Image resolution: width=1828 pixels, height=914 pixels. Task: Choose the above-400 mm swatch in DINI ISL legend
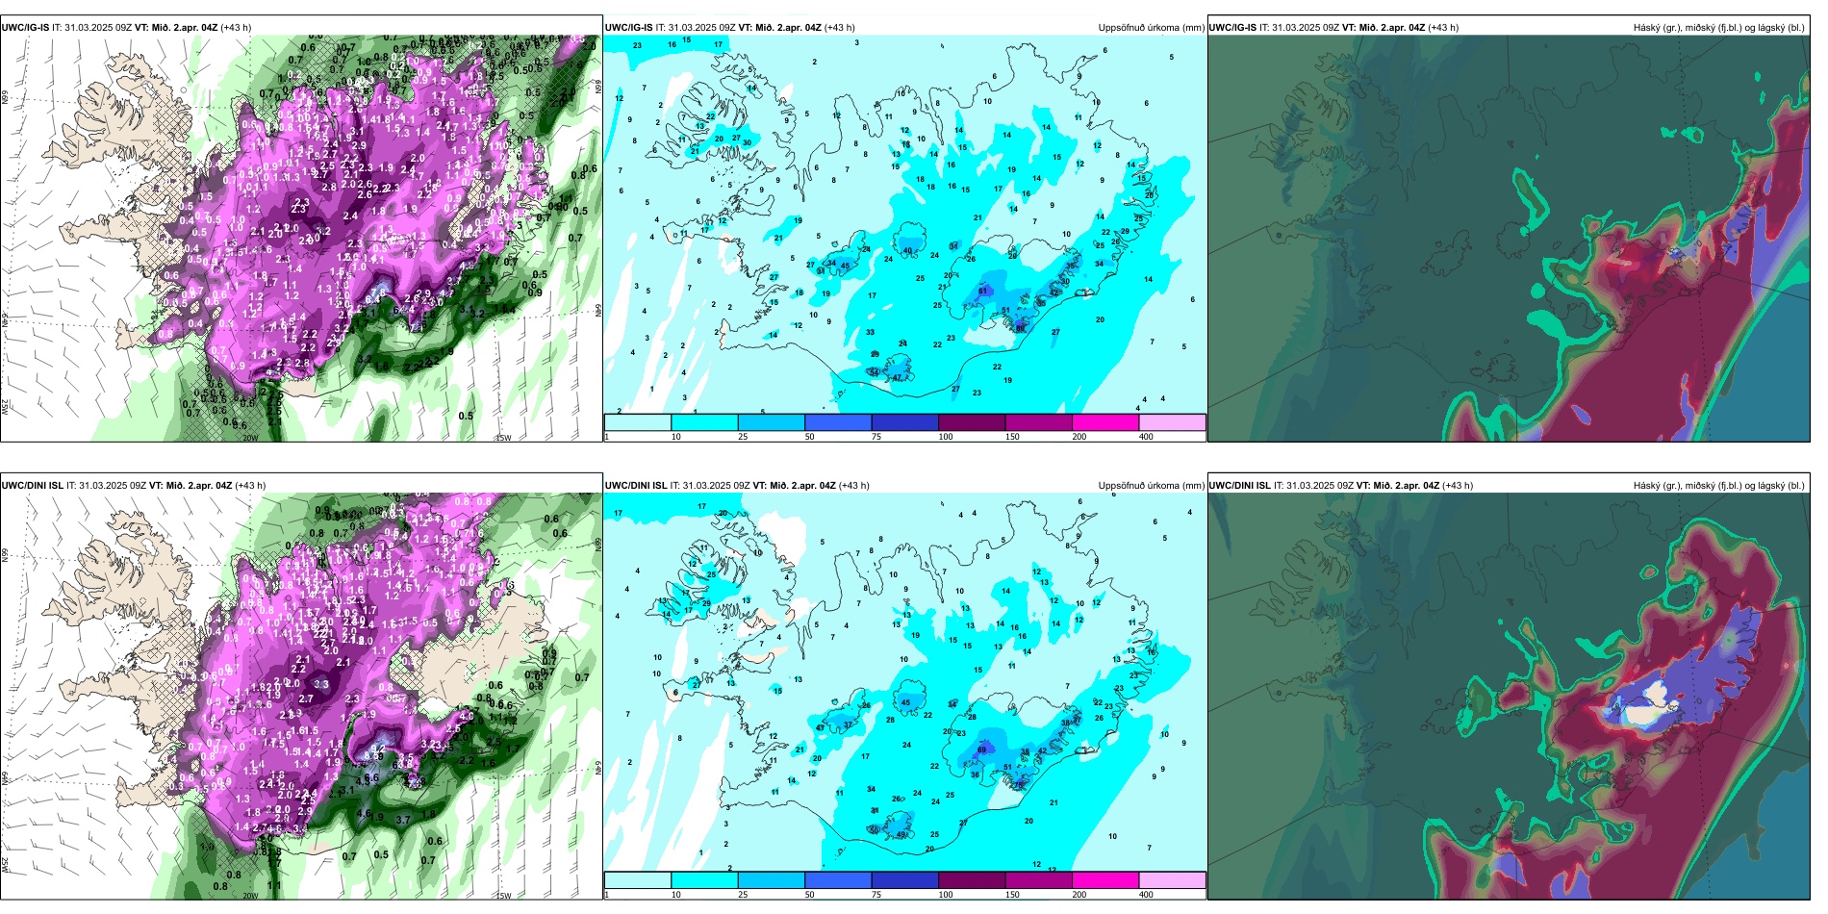[x=1173, y=880]
